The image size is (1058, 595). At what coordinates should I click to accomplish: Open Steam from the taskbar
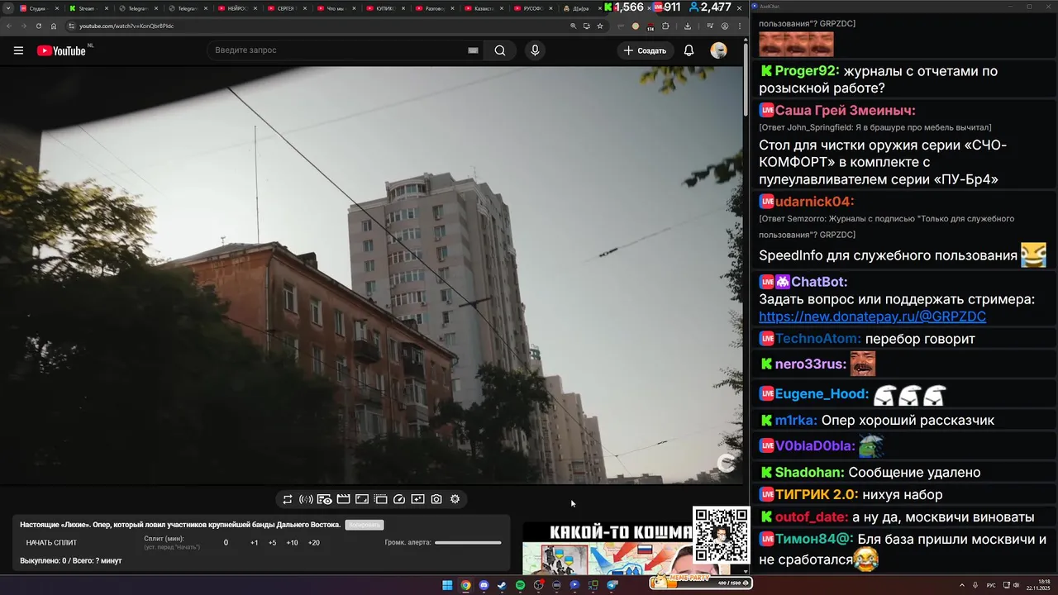point(502,585)
